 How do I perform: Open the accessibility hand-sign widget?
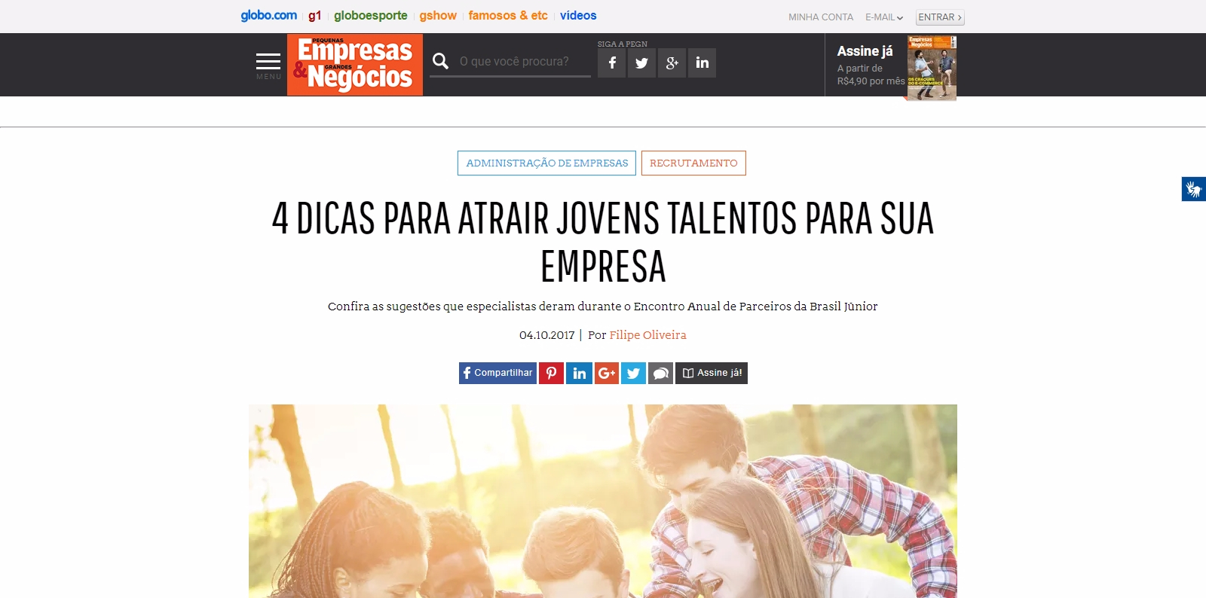(x=1194, y=189)
